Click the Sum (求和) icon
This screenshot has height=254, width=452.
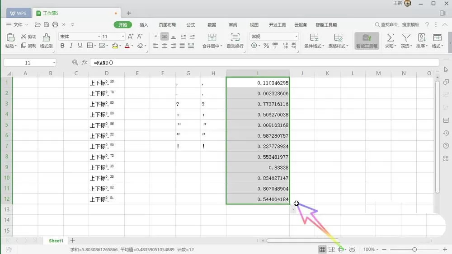click(391, 37)
